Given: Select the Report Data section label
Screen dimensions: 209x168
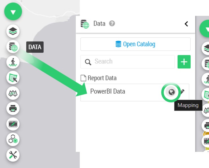Looking at the screenshot, I should pyautogui.click(x=102, y=78).
